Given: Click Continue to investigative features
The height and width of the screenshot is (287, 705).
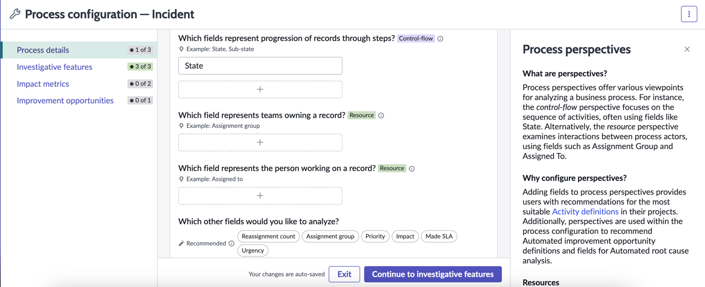Looking at the screenshot, I should [433, 274].
